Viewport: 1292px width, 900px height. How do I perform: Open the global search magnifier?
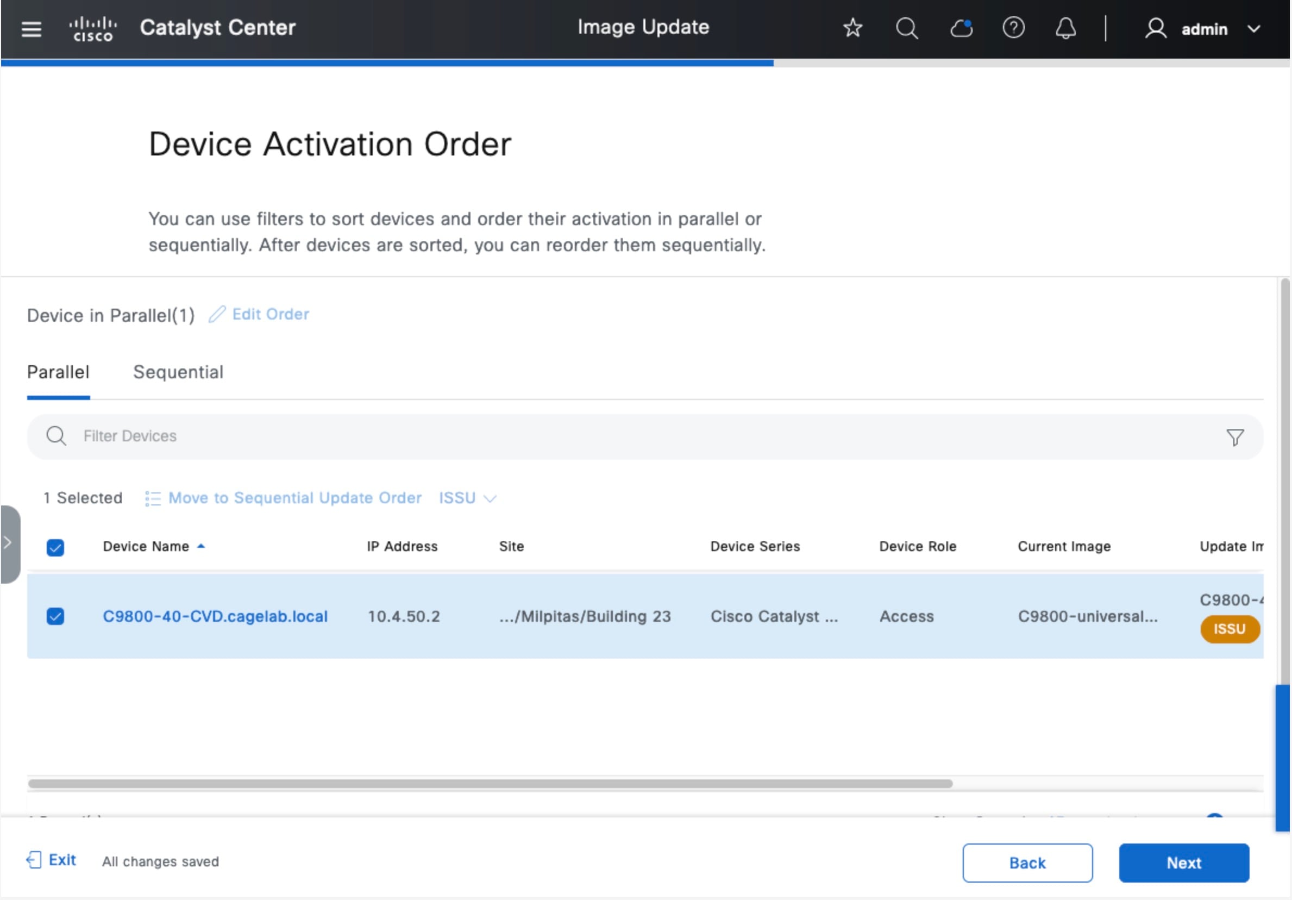[907, 28]
